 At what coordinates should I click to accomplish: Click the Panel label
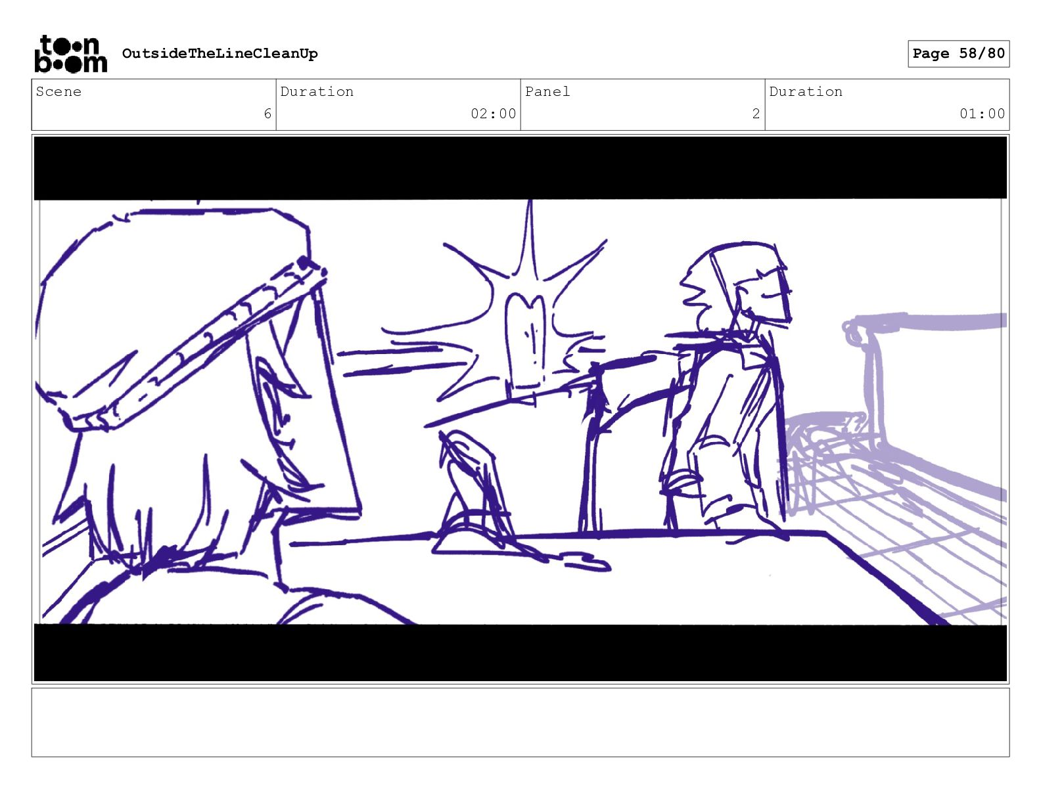click(547, 91)
